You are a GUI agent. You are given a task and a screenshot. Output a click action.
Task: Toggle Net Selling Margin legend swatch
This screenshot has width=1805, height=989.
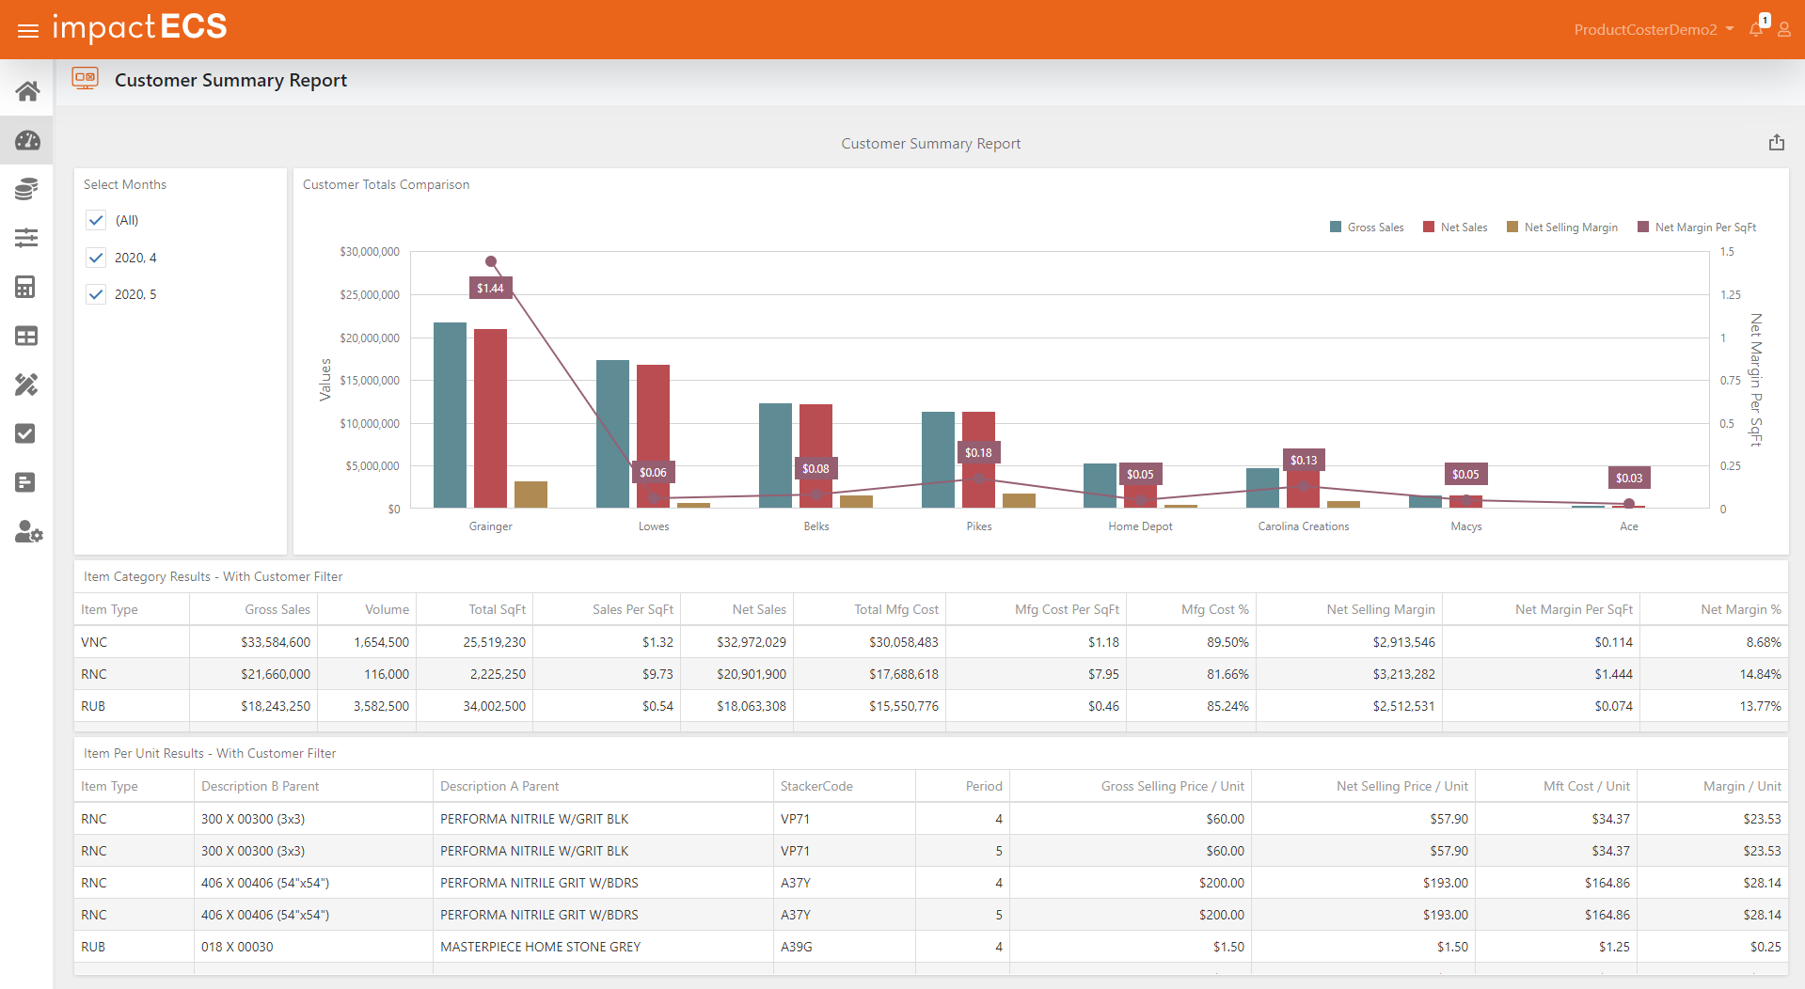[x=1512, y=228]
